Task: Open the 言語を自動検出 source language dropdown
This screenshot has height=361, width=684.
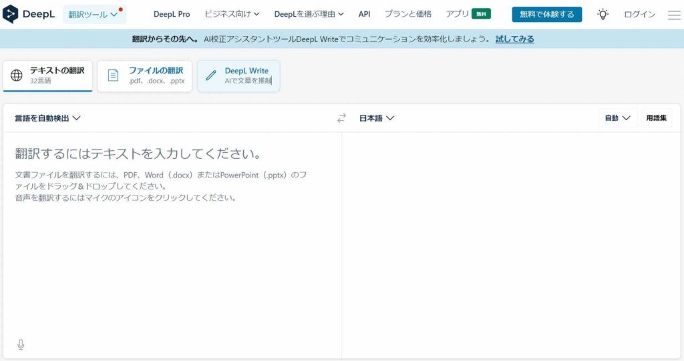Action: [47, 118]
